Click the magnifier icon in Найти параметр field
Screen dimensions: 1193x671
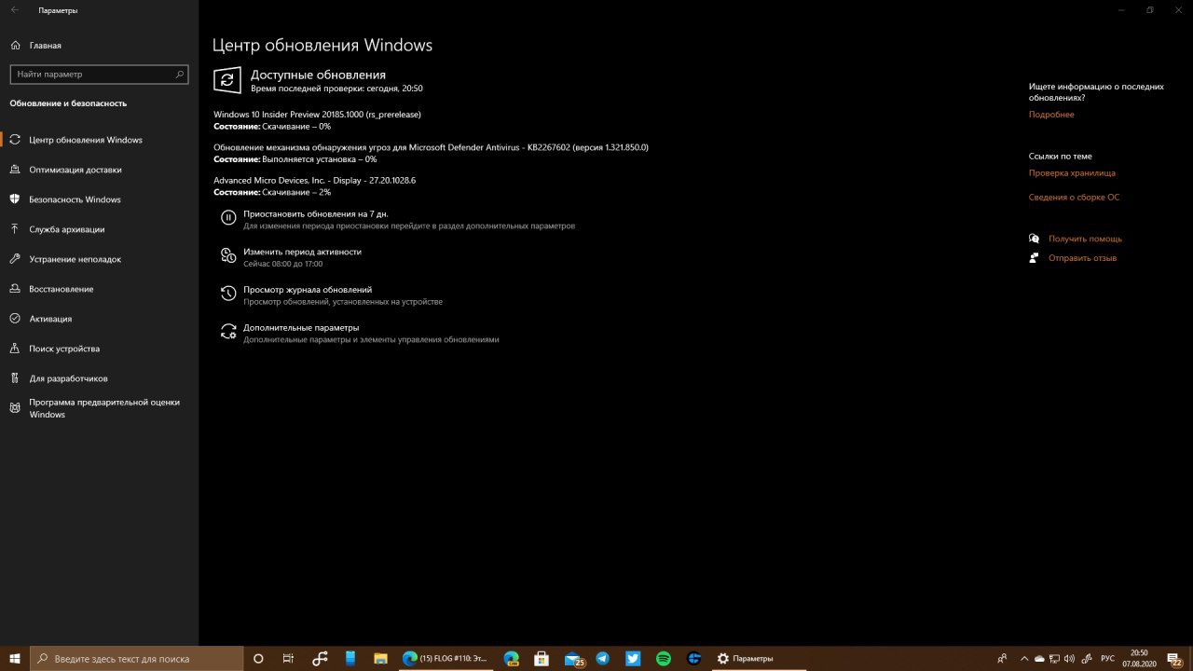[180, 74]
